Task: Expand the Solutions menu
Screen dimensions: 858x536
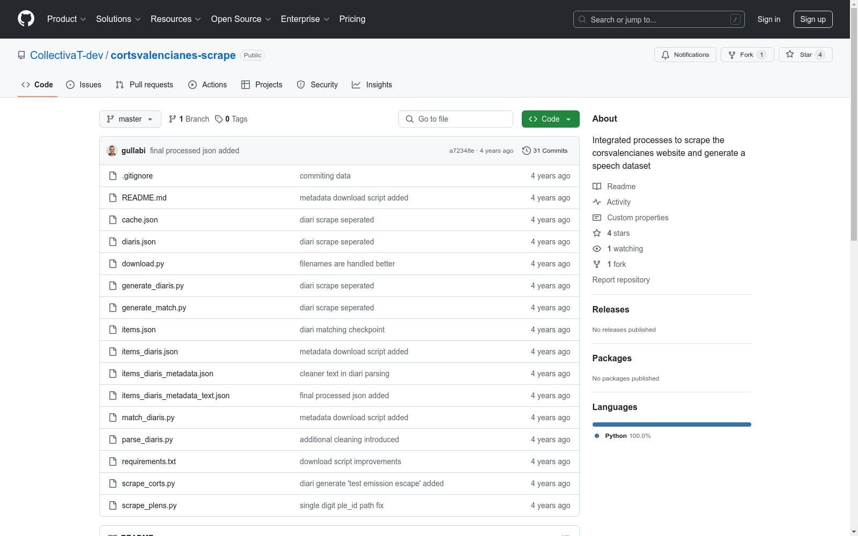Action: click(x=119, y=19)
